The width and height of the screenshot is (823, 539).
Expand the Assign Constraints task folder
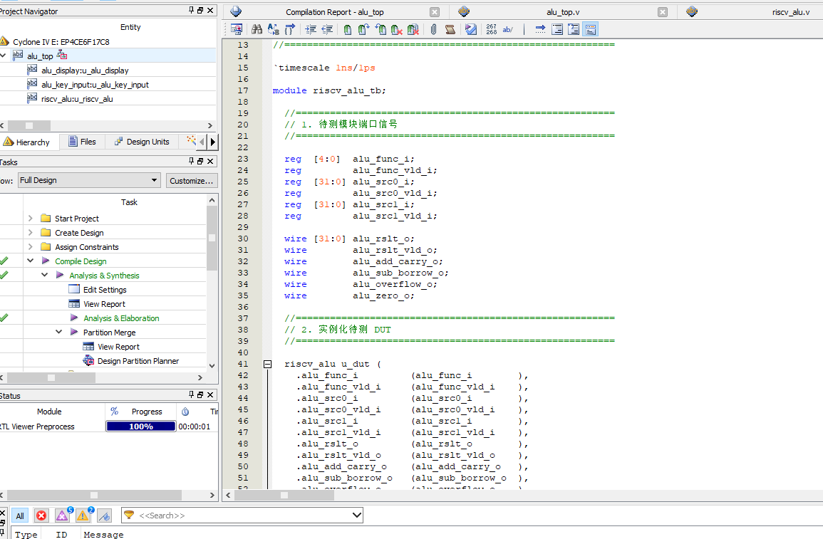(x=31, y=246)
